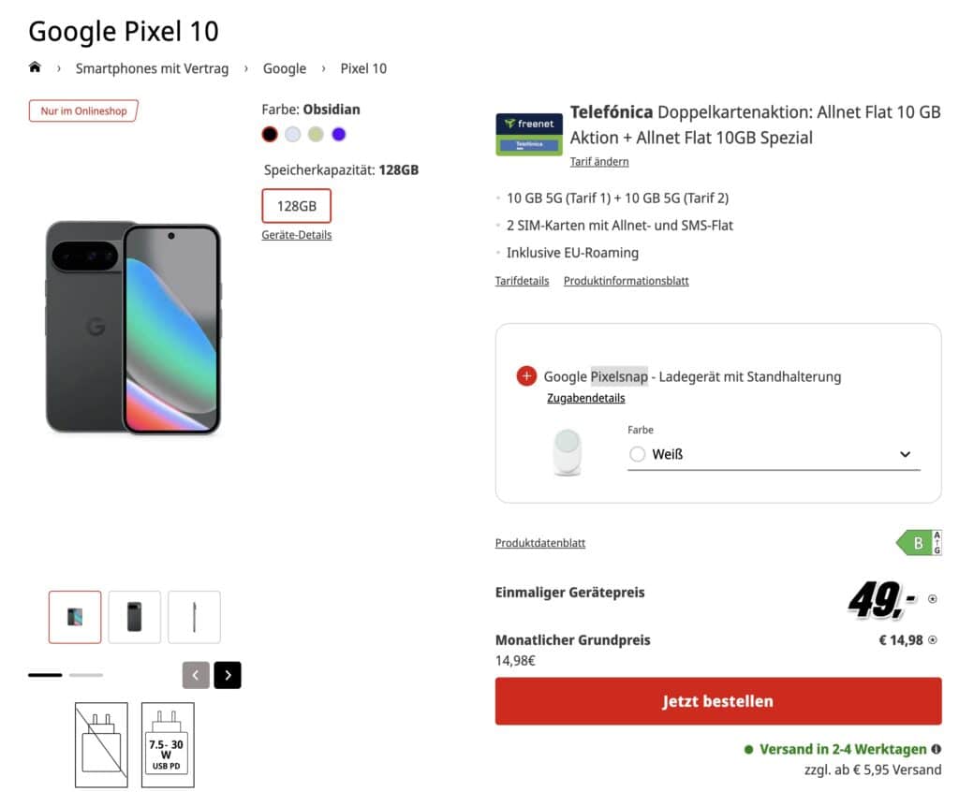Open Smartphones mit Vertrag breadcrumb
The image size is (959, 792).
152,68
